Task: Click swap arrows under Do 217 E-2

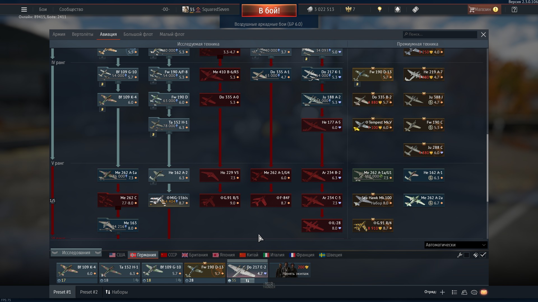Action: (247, 280)
